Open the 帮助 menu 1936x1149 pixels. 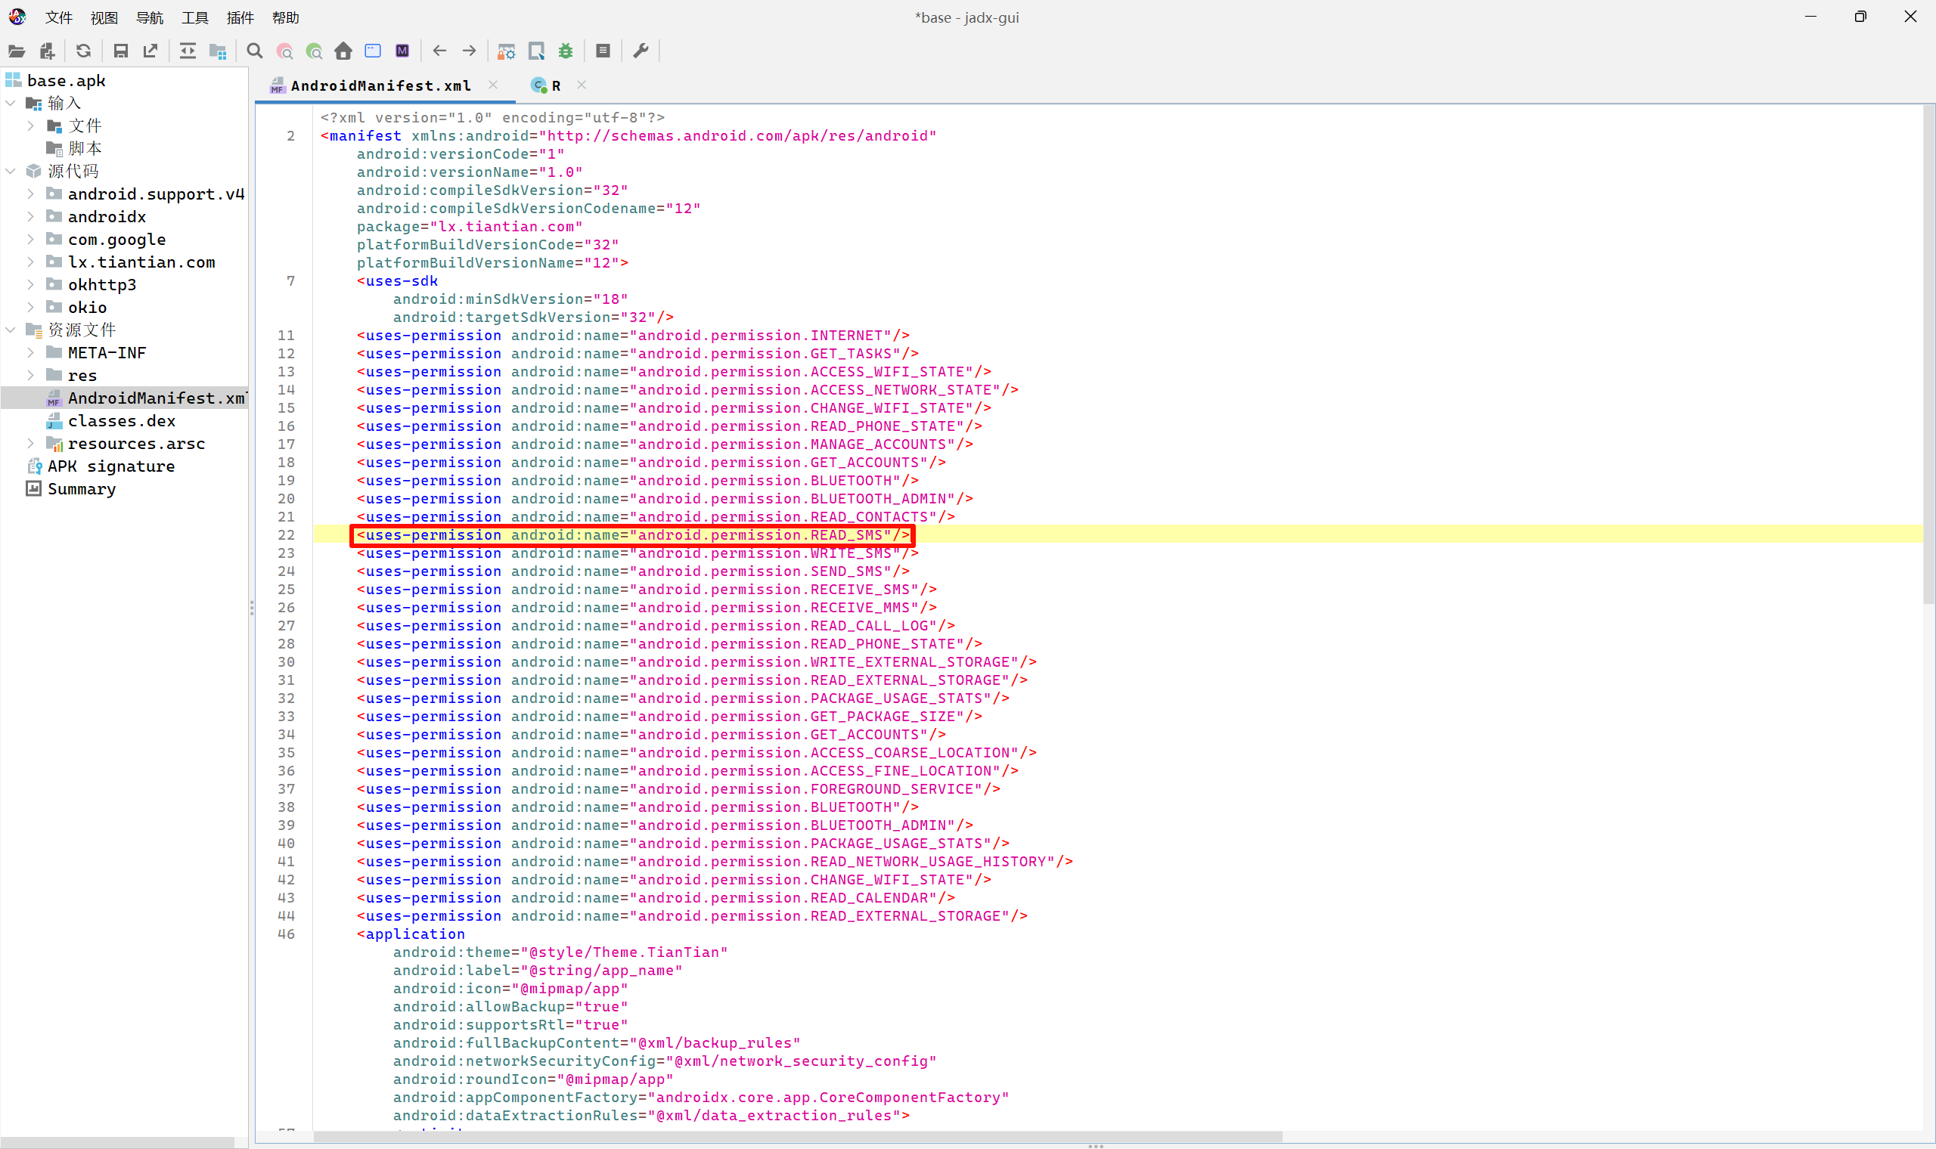click(286, 18)
